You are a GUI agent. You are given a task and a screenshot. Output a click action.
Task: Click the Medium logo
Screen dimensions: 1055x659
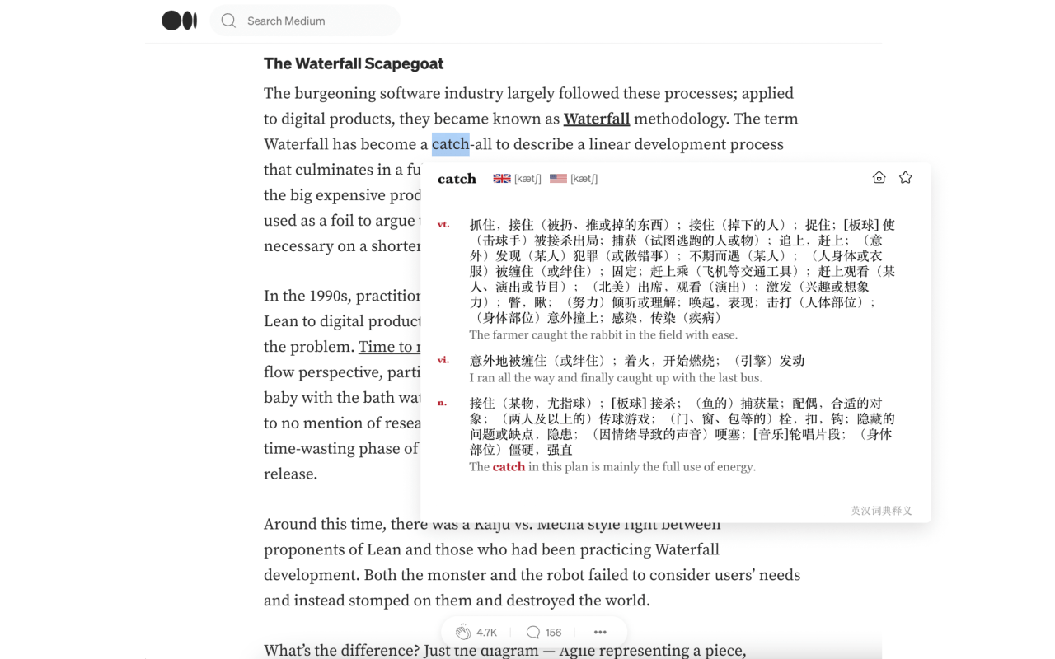click(x=179, y=20)
